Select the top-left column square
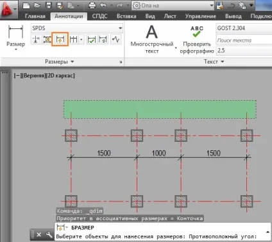 pos(71,135)
